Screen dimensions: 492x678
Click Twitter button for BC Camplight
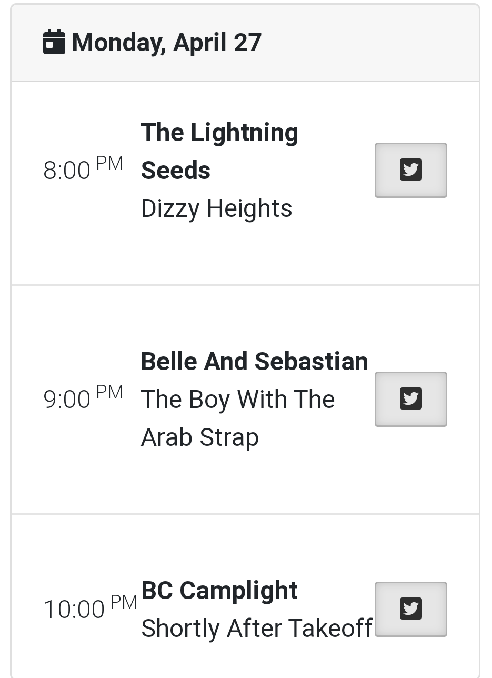tap(410, 609)
